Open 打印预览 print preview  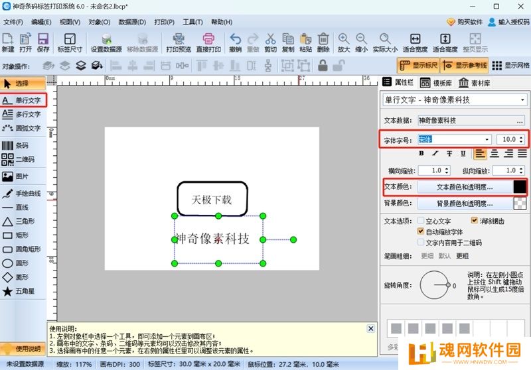(179, 42)
